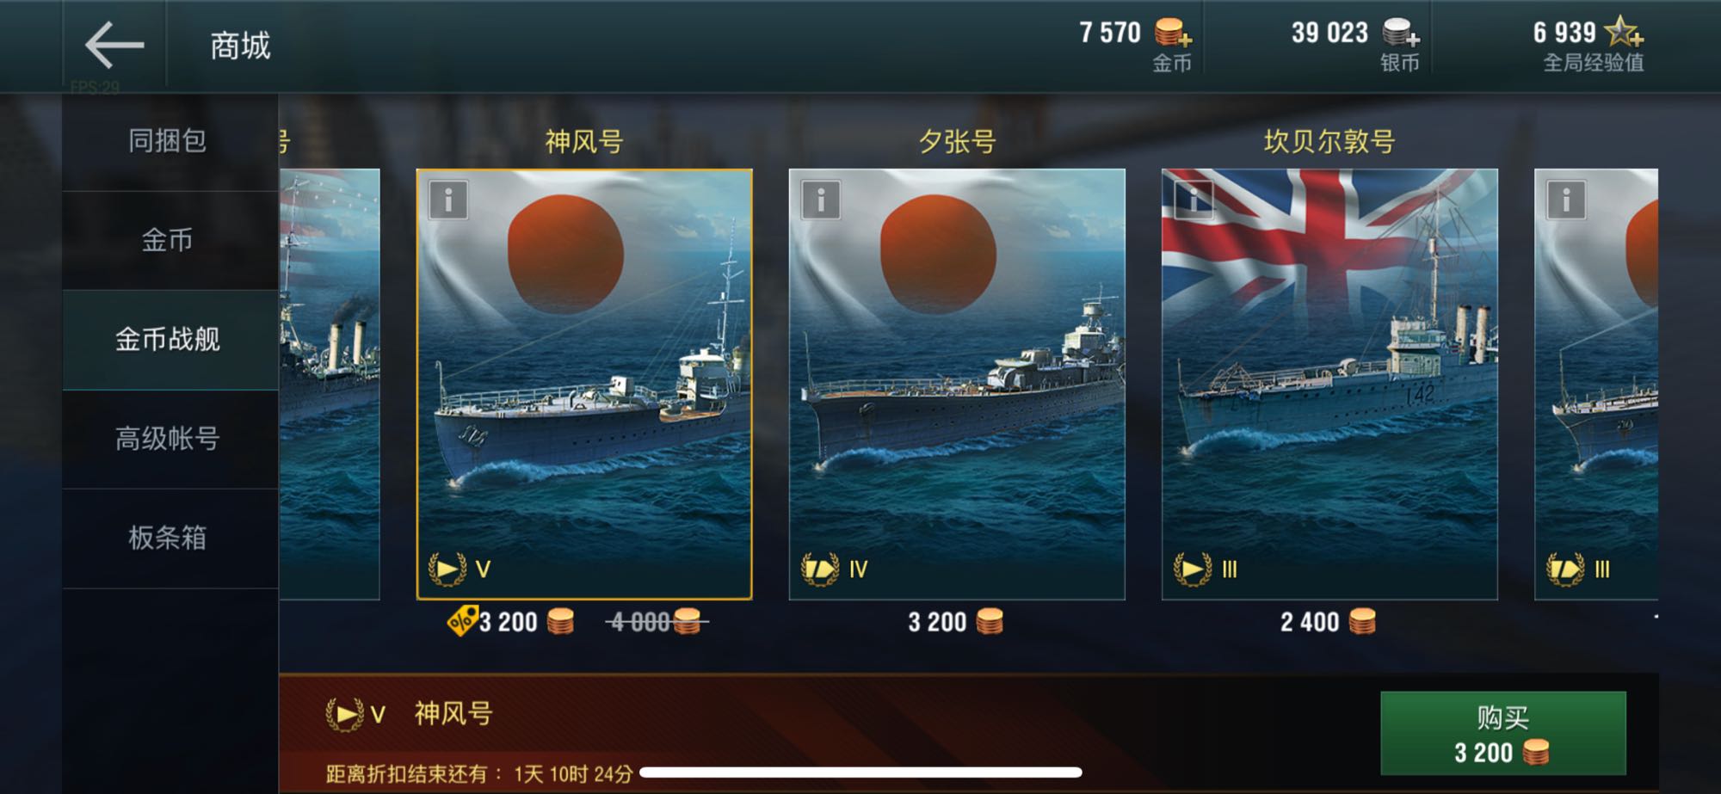Switch to the 高级帐号 tab
The image size is (1721, 794).
coord(170,440)
